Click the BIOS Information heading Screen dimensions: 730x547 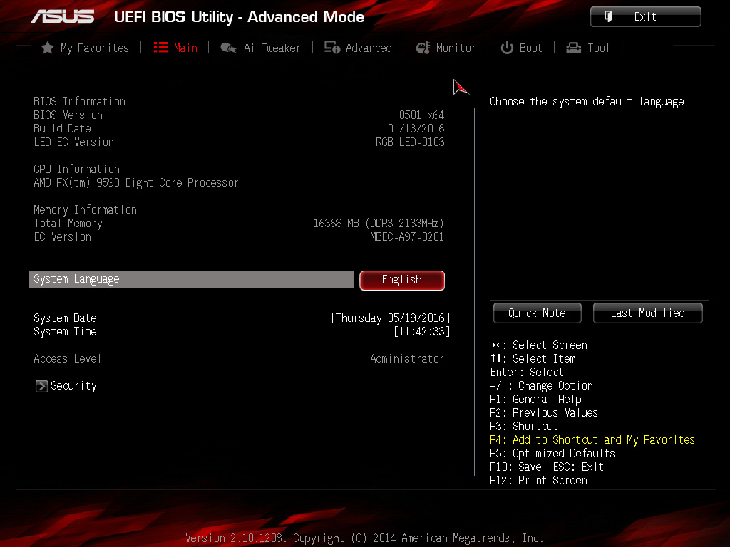point(80,101)
